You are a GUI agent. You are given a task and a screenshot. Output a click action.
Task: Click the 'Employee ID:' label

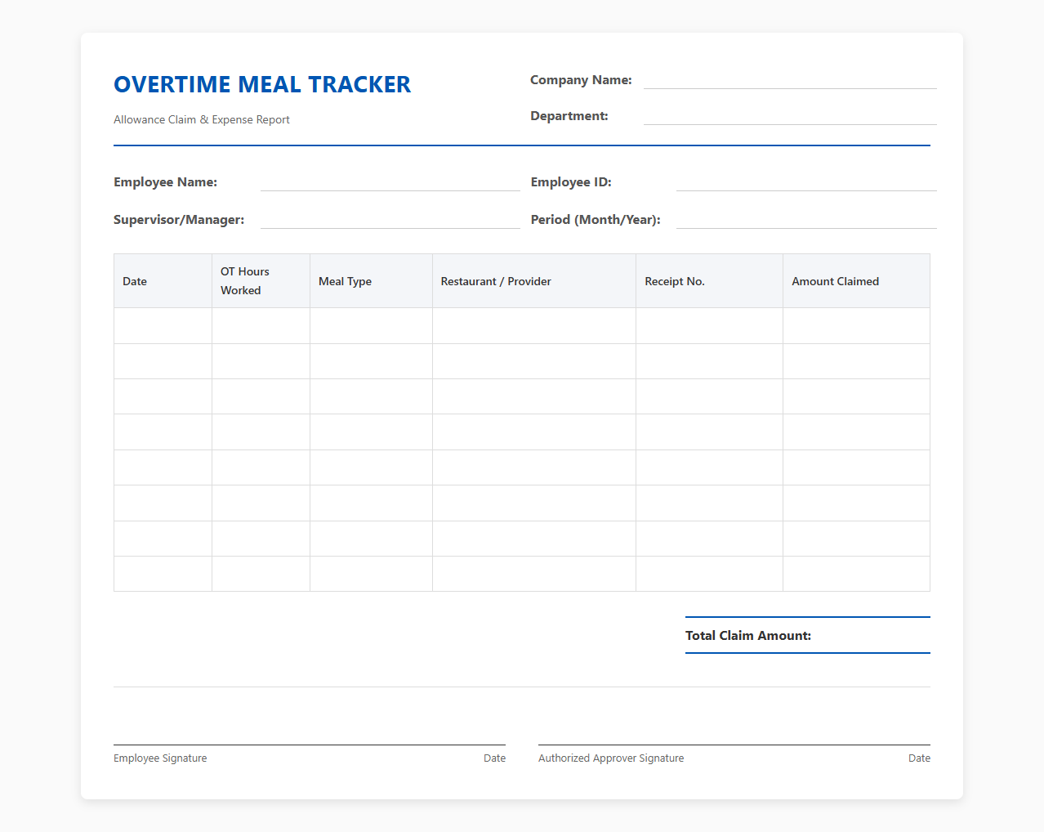coord(571,182)
